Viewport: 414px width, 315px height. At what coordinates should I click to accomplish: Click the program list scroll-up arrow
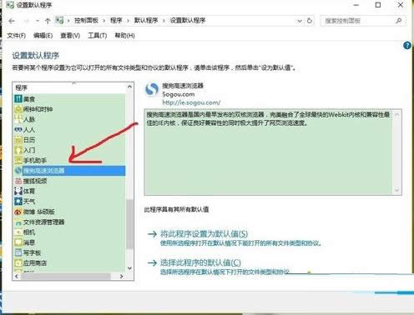pyautogui.click(x=129, y=87)
